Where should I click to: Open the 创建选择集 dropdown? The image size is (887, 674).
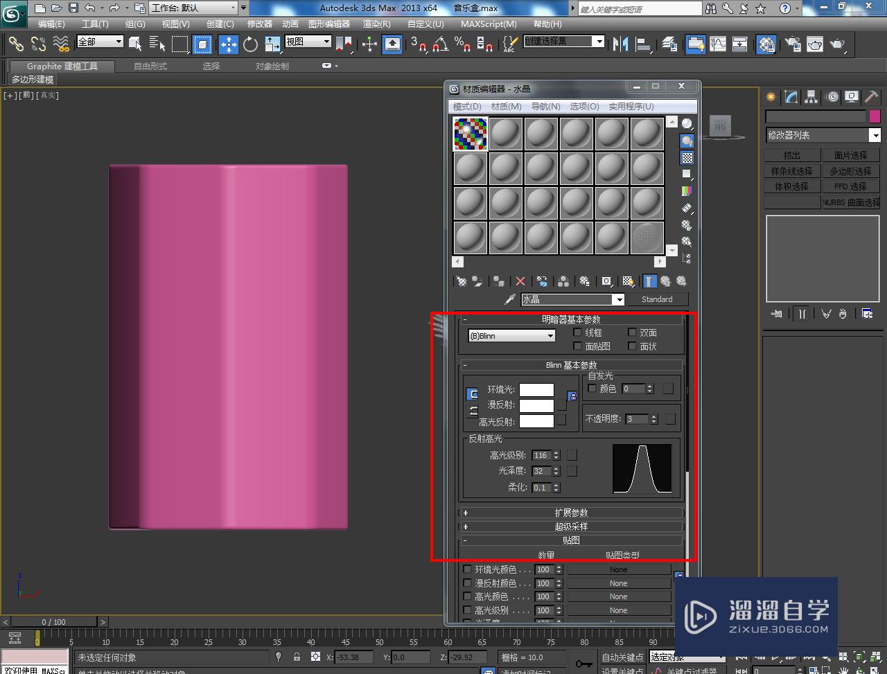563,42
